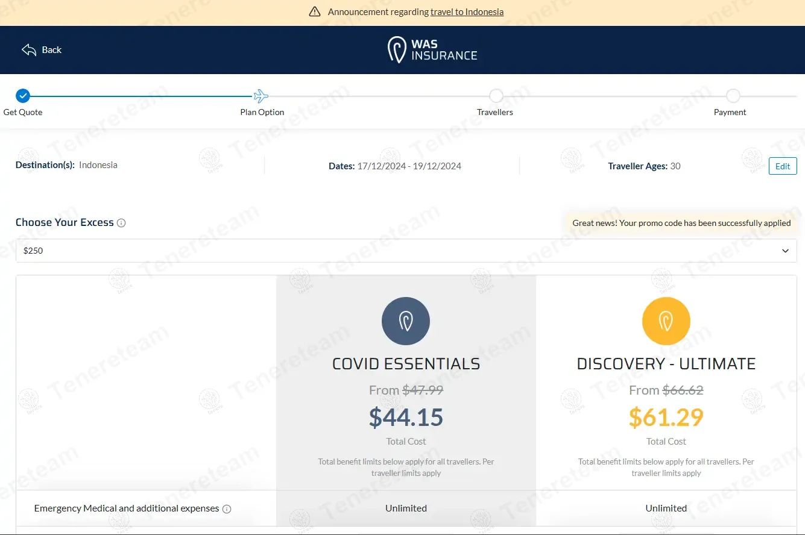Click the strikethrough $66.62 original price
Screen dimensions: 805x535
(x=683, y=390)
